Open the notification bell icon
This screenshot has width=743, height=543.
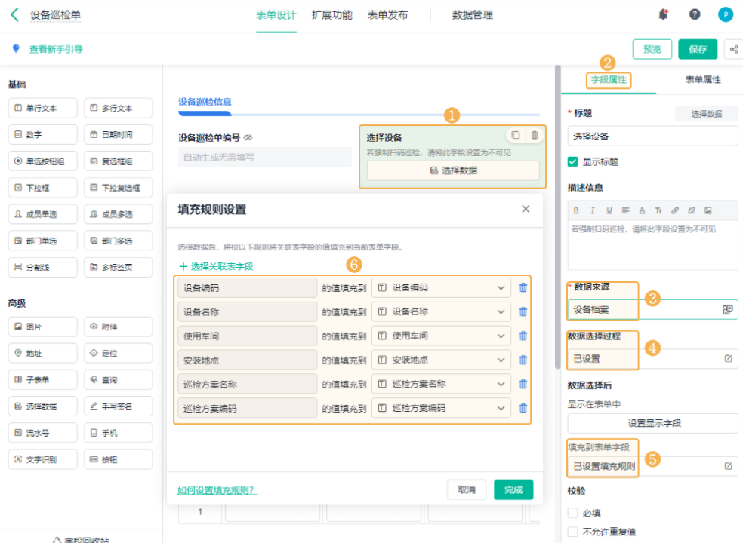(x=663, y=14)
